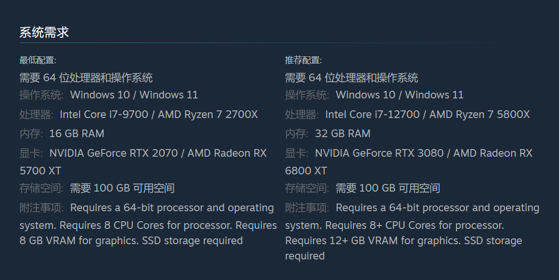Click the 5700 XT text

pyautogui.click(x=40, y=171)
